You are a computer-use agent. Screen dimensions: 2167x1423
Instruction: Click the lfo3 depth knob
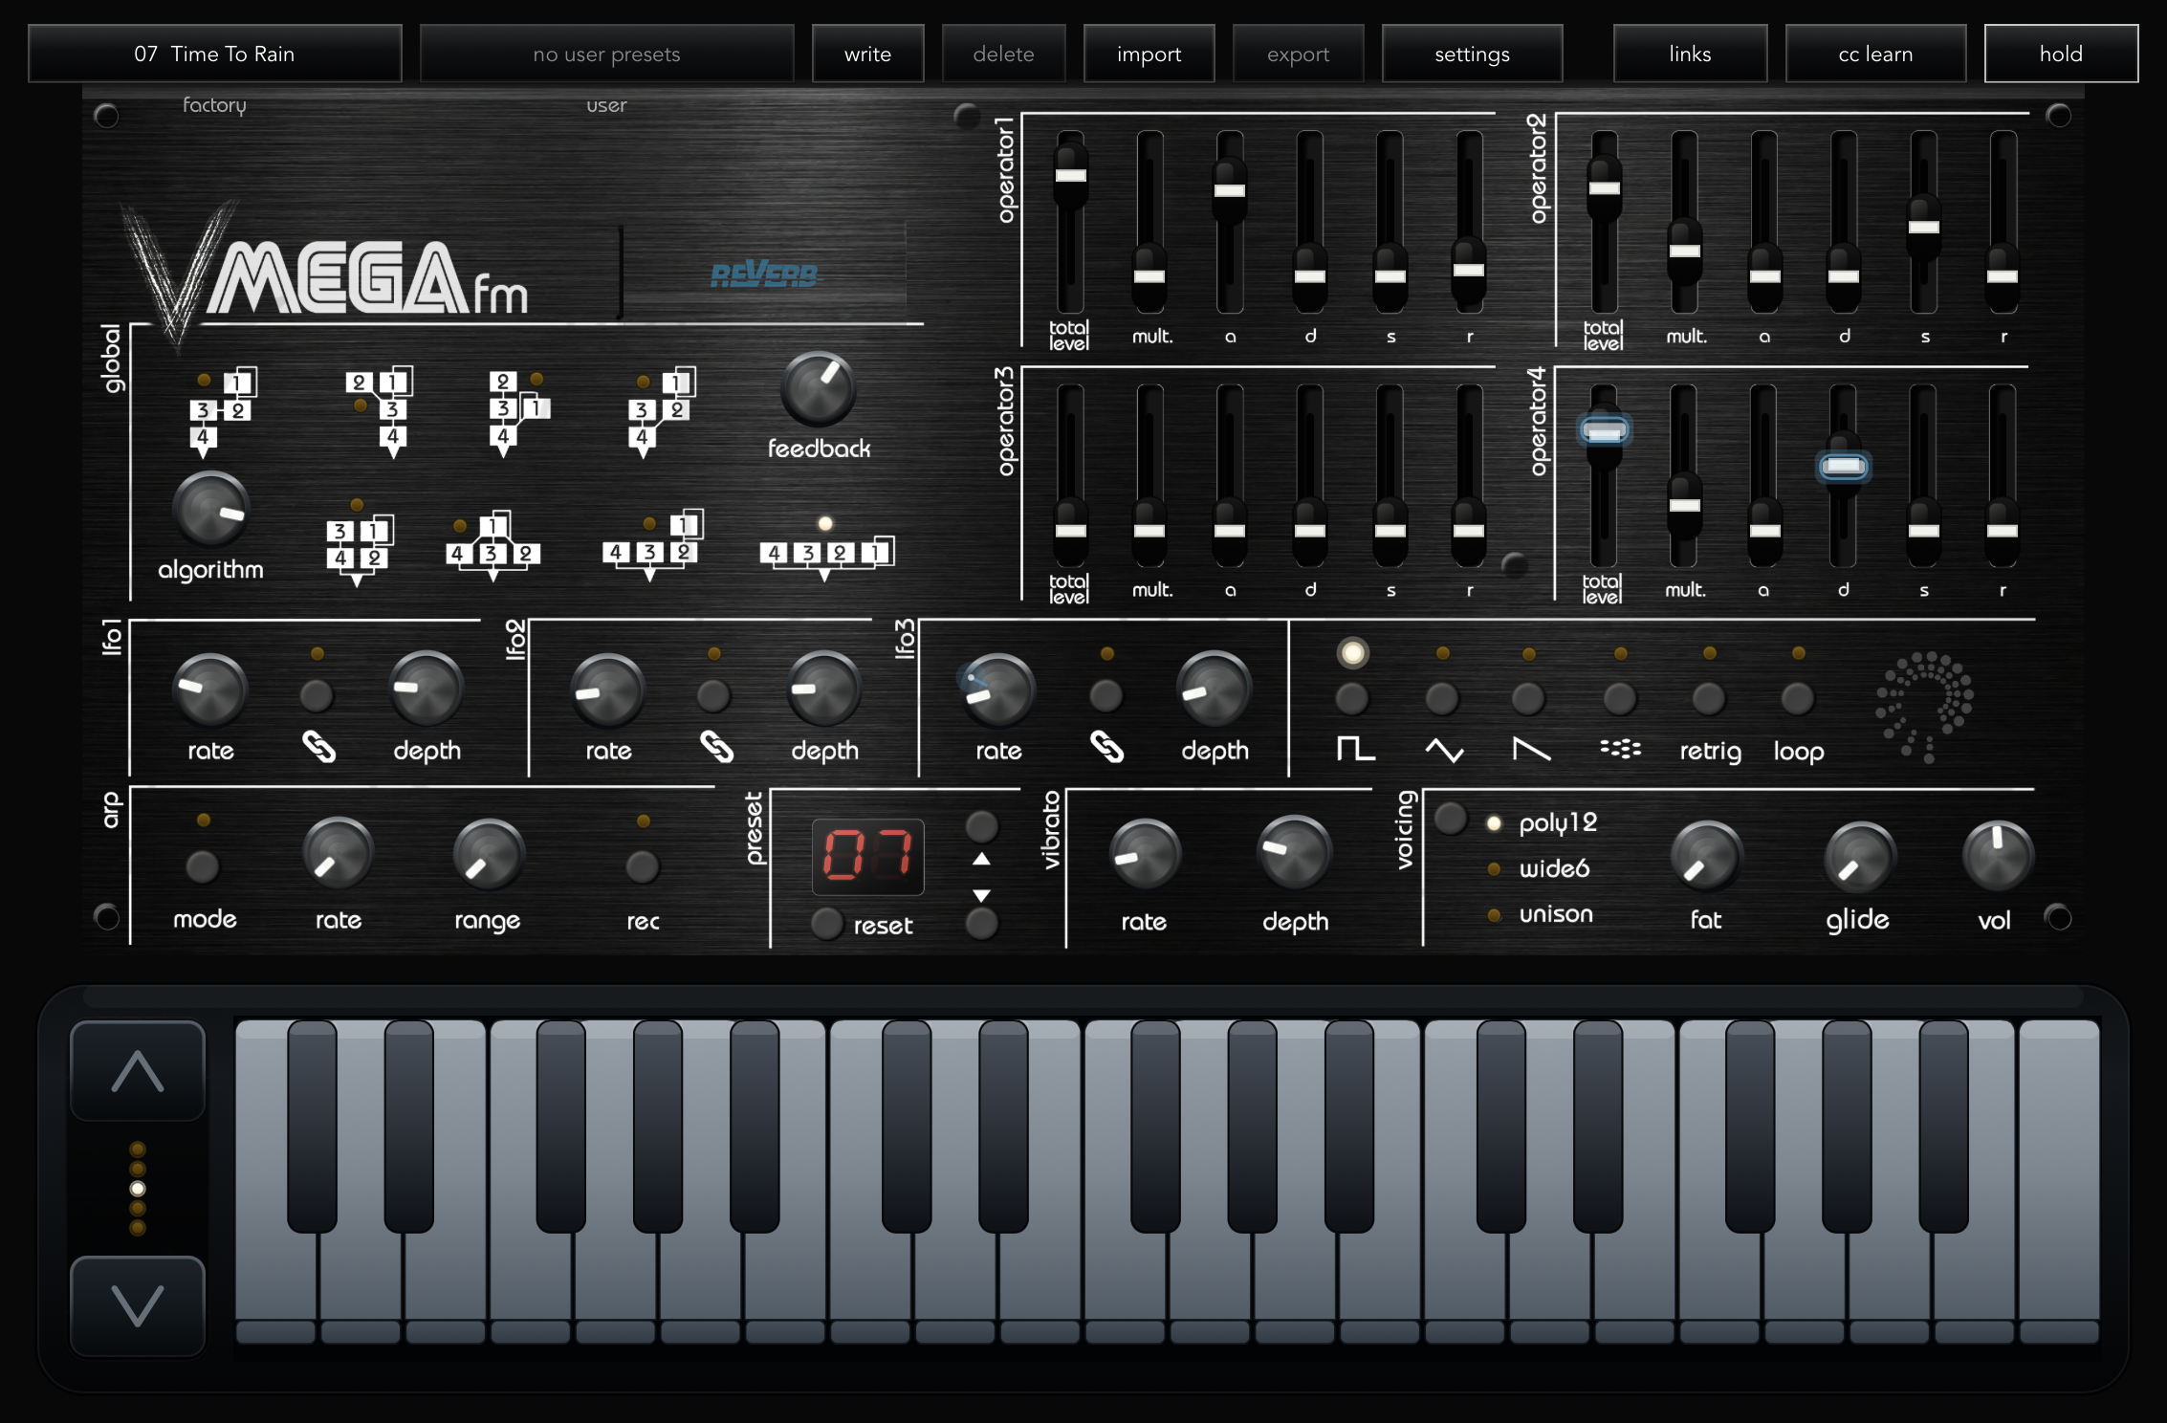coord(1214,690)
